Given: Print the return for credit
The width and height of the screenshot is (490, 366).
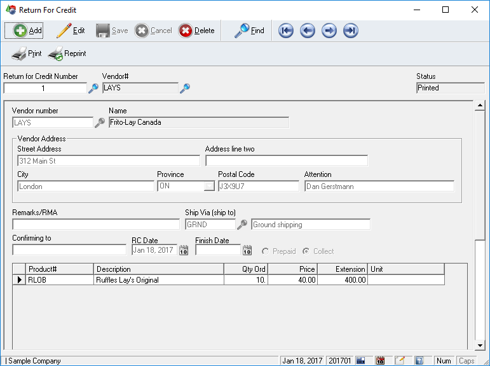Looking at the screenshot, I should pos(27,54).
